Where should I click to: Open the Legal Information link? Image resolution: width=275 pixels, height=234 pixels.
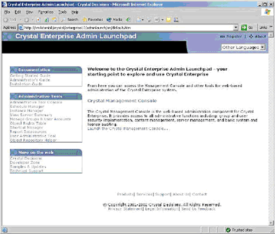click(161, 209)
